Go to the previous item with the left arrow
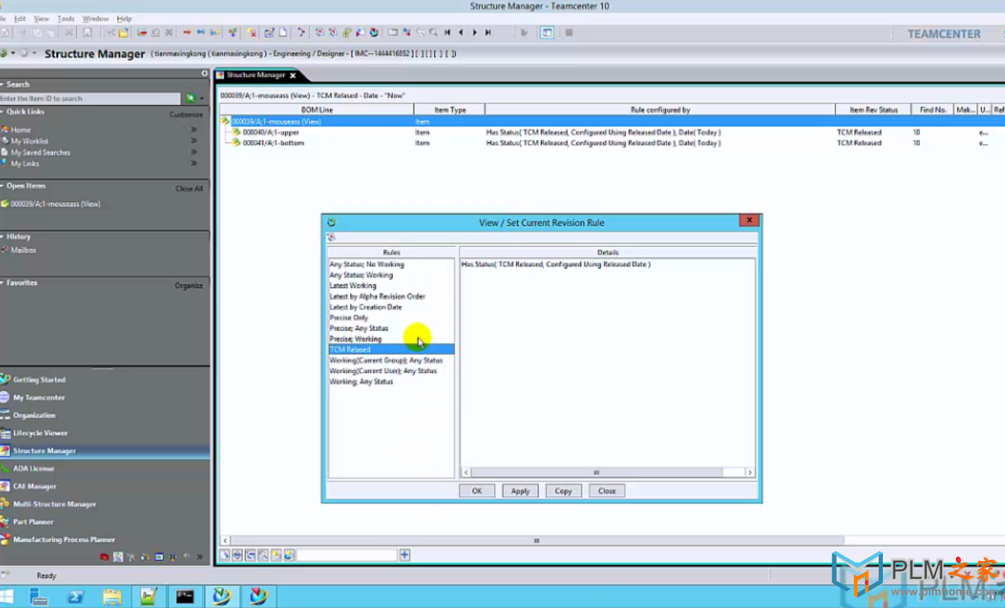Viewport: 1005px width, 608px height. tap(461, 32)
